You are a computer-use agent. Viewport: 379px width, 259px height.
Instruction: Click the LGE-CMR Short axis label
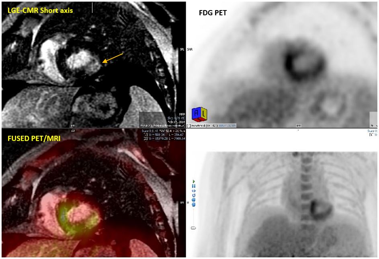coord(39,10)
